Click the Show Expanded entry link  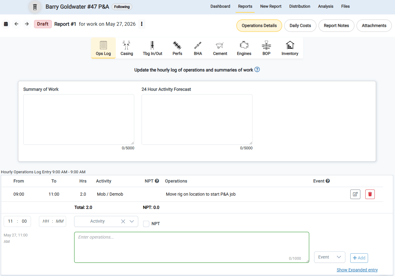(357, 270)
